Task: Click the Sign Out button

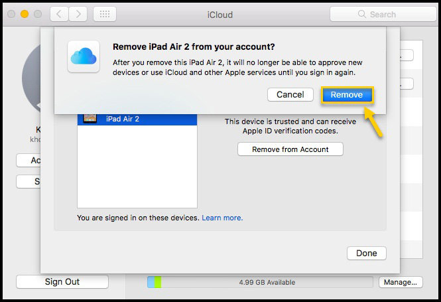Action: [62, 281]
